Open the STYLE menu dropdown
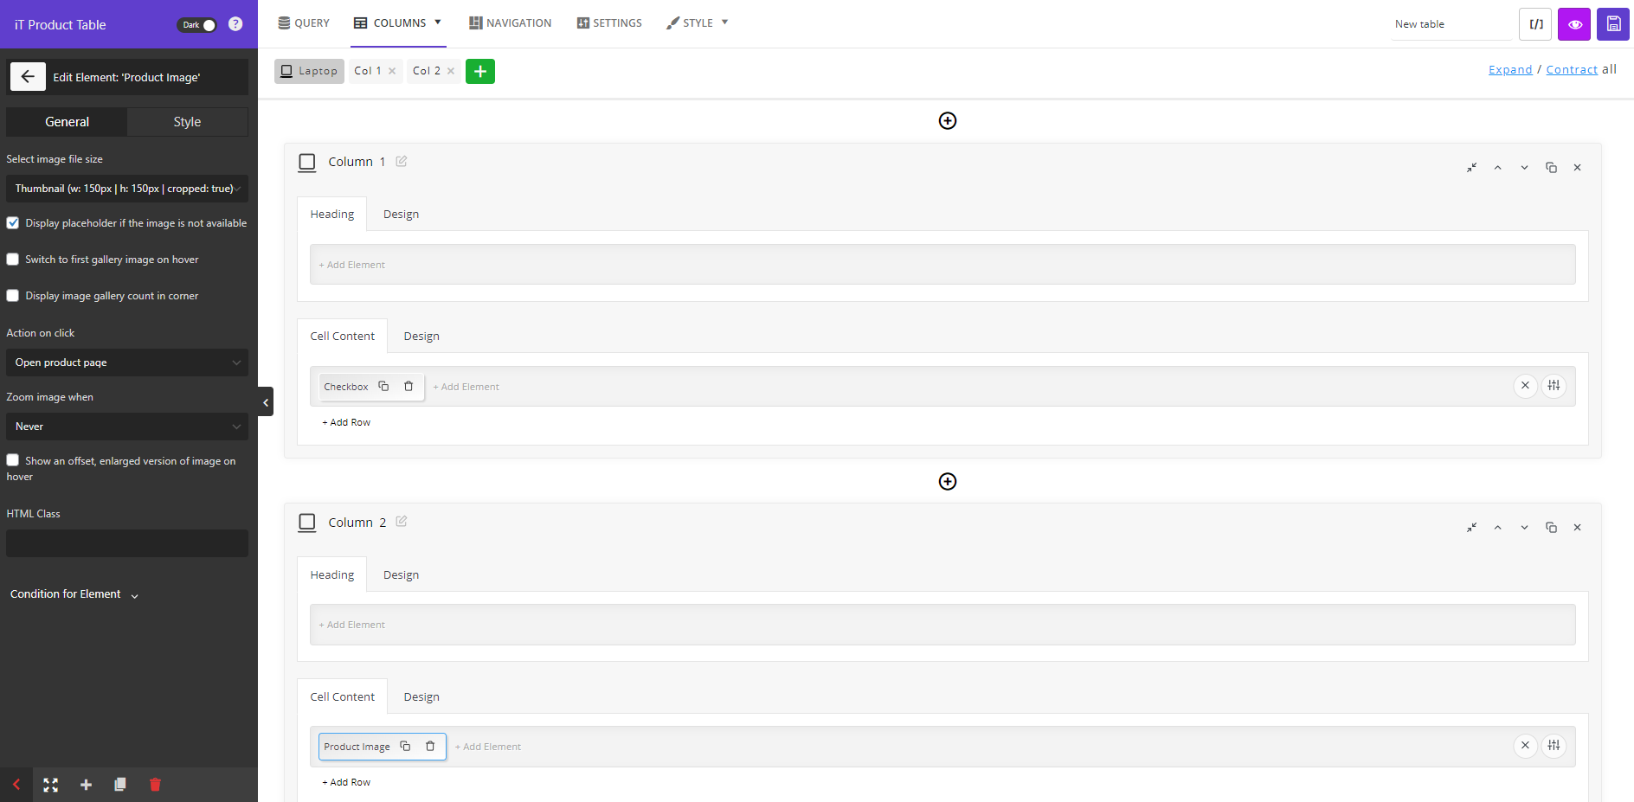 tap(698, 23)
